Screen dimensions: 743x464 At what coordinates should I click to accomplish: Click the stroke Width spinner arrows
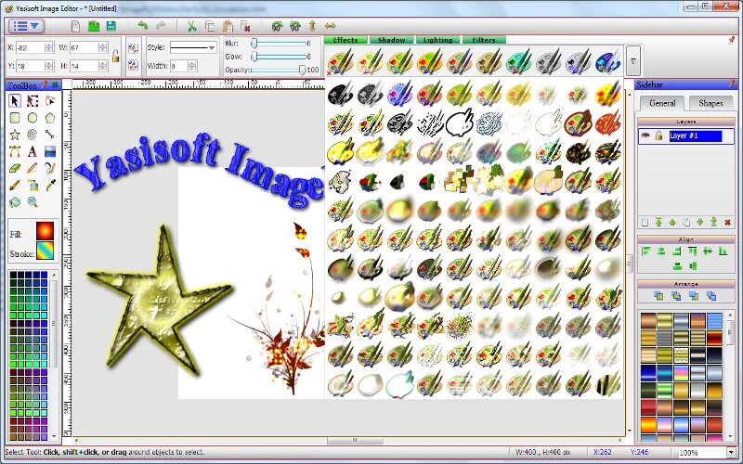[192, 66]
